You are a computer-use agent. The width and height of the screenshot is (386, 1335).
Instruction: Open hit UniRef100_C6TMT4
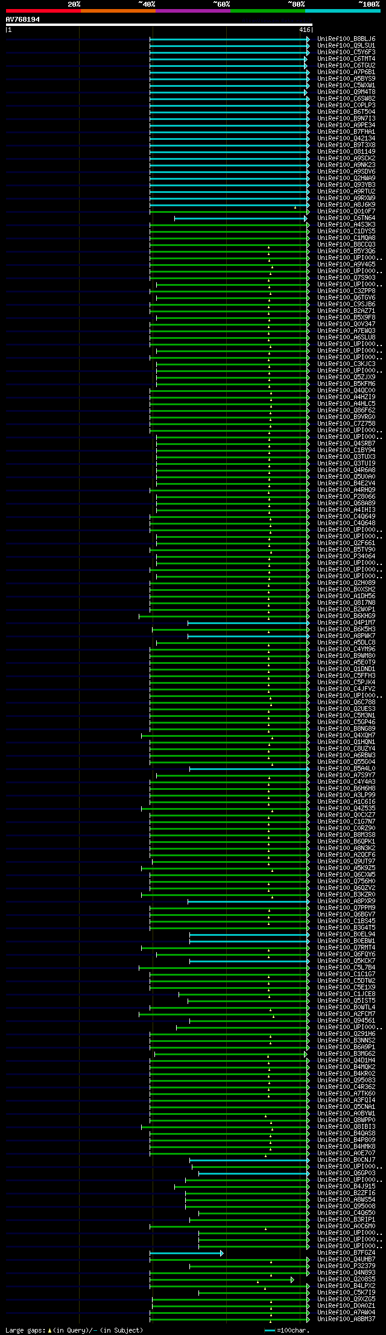346,58
